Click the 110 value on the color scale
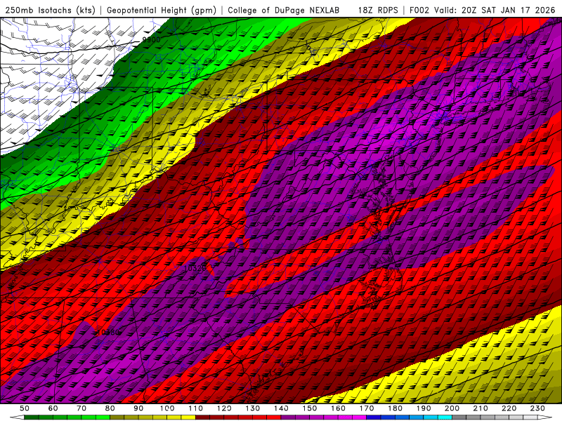Viewport: 562px width, 421px height. click(x=195, y=408)
